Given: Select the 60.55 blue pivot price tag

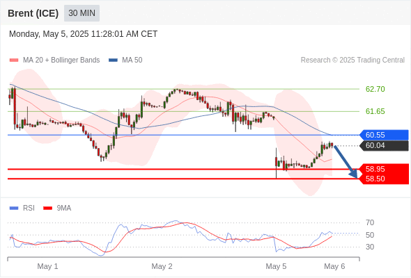Looking at the screenshot, I should tap(384, 135).
